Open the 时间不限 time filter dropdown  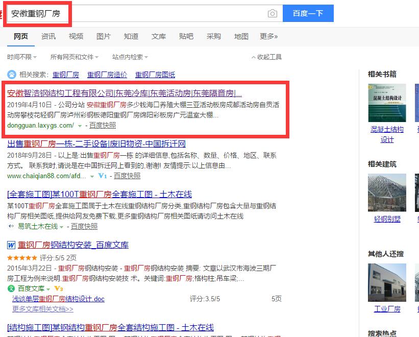click(22, 57)
